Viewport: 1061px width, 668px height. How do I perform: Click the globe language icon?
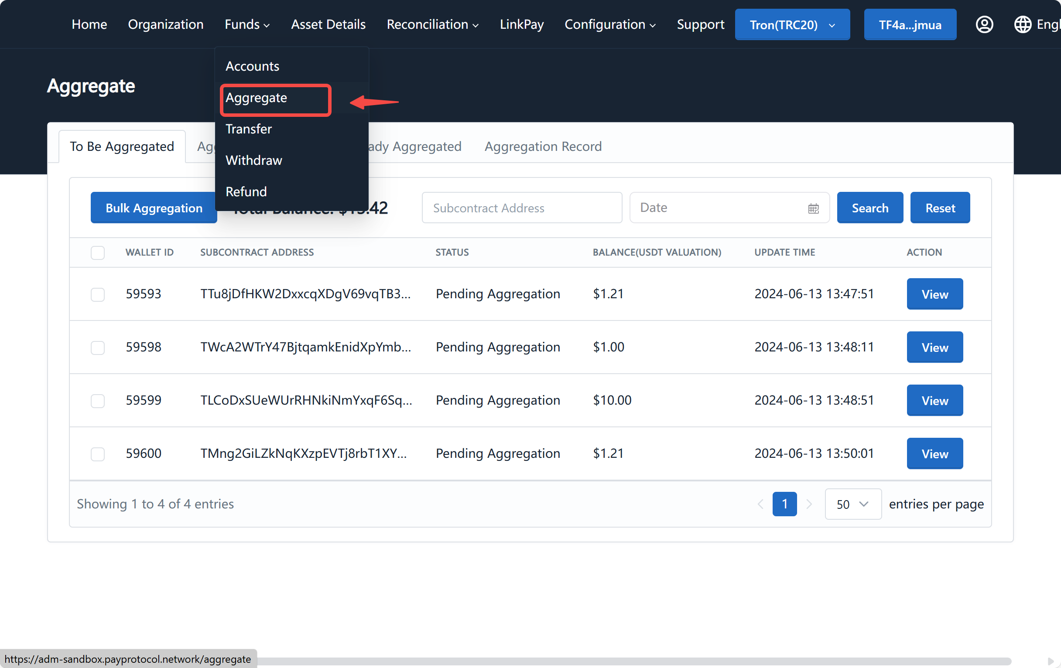pos(1022,24)
